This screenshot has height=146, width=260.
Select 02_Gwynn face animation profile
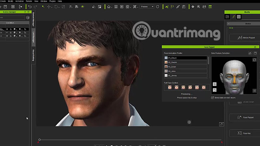186,62
